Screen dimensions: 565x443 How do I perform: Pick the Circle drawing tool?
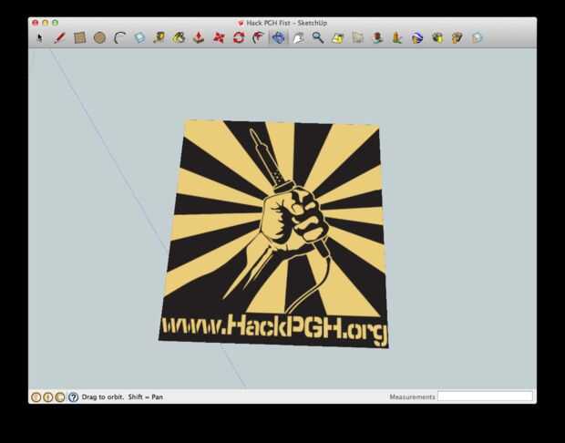100,37
